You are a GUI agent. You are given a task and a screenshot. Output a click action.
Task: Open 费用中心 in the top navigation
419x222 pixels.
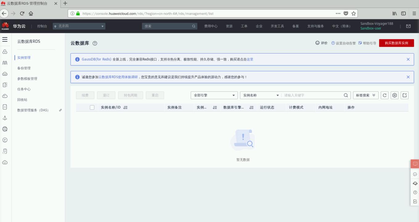pyautogui.click(x=211, y=26)
